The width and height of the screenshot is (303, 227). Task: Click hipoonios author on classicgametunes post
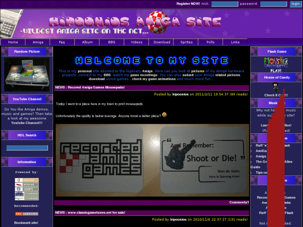tap(178, 220)
